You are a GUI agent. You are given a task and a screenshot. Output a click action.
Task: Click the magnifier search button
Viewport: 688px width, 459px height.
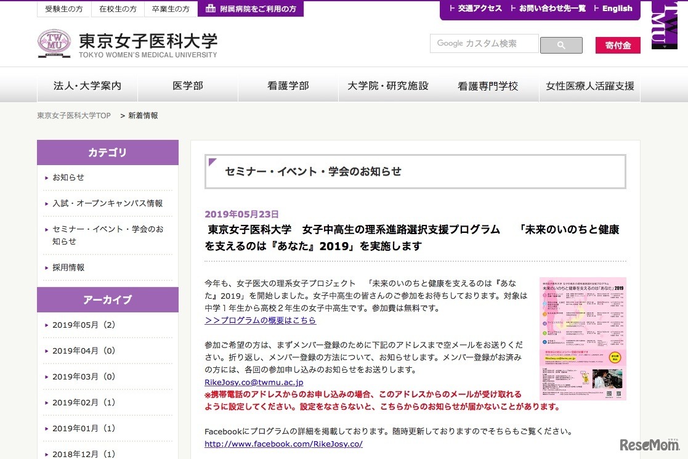tap(561, 45)
